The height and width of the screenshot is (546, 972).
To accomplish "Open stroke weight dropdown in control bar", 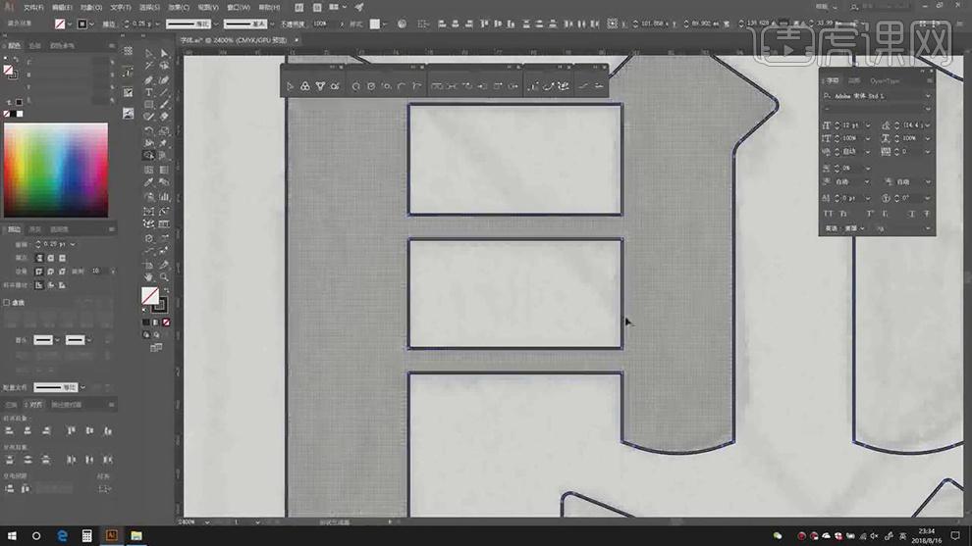I will click(x=157, y=25).
